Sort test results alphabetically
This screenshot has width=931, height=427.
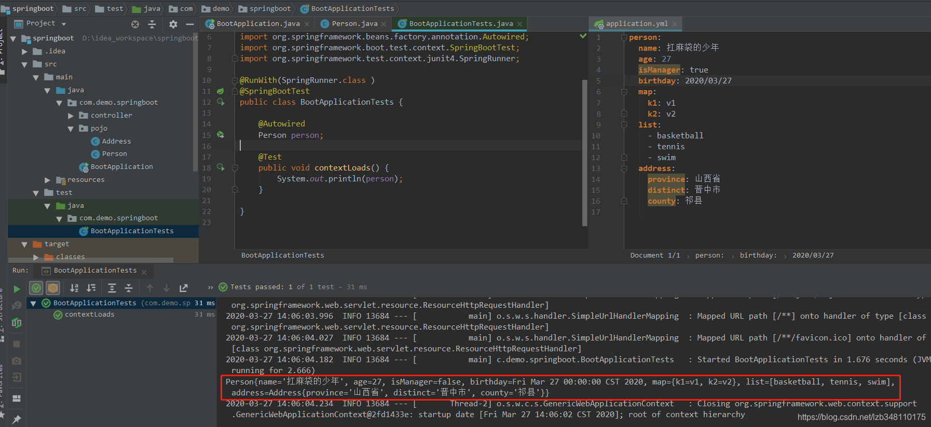pyautogui.click(x=75, y=288)
